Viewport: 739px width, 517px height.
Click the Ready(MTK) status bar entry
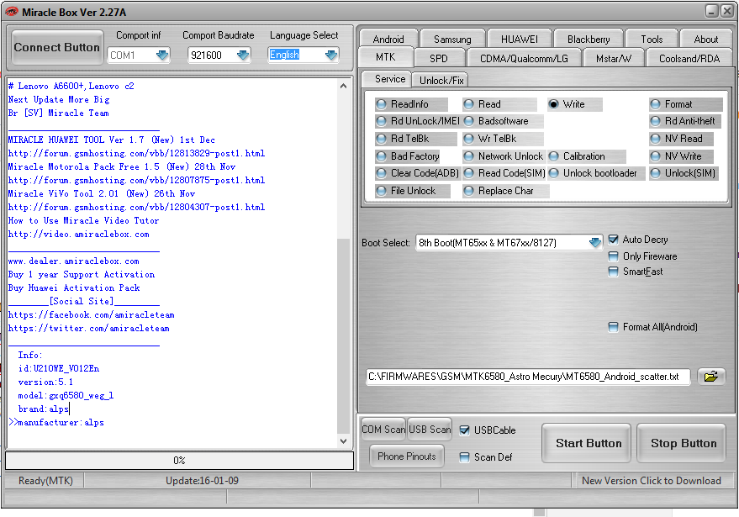click(45, 481)
